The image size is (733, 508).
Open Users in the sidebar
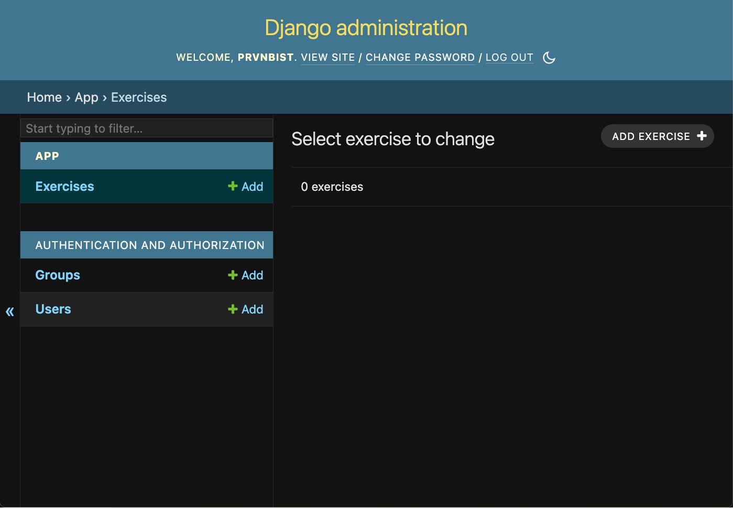click(x=53, y=309)
